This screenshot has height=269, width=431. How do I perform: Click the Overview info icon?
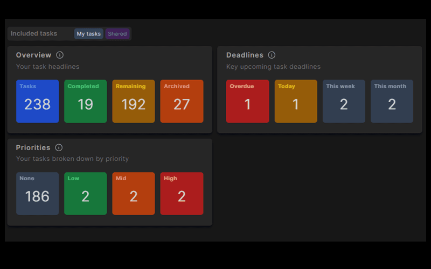[60, 55]
